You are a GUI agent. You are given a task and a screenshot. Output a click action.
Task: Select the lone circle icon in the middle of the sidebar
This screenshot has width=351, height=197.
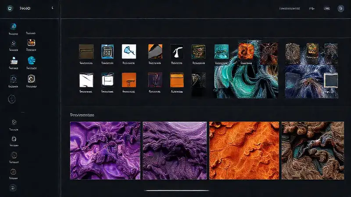[12, 99]
